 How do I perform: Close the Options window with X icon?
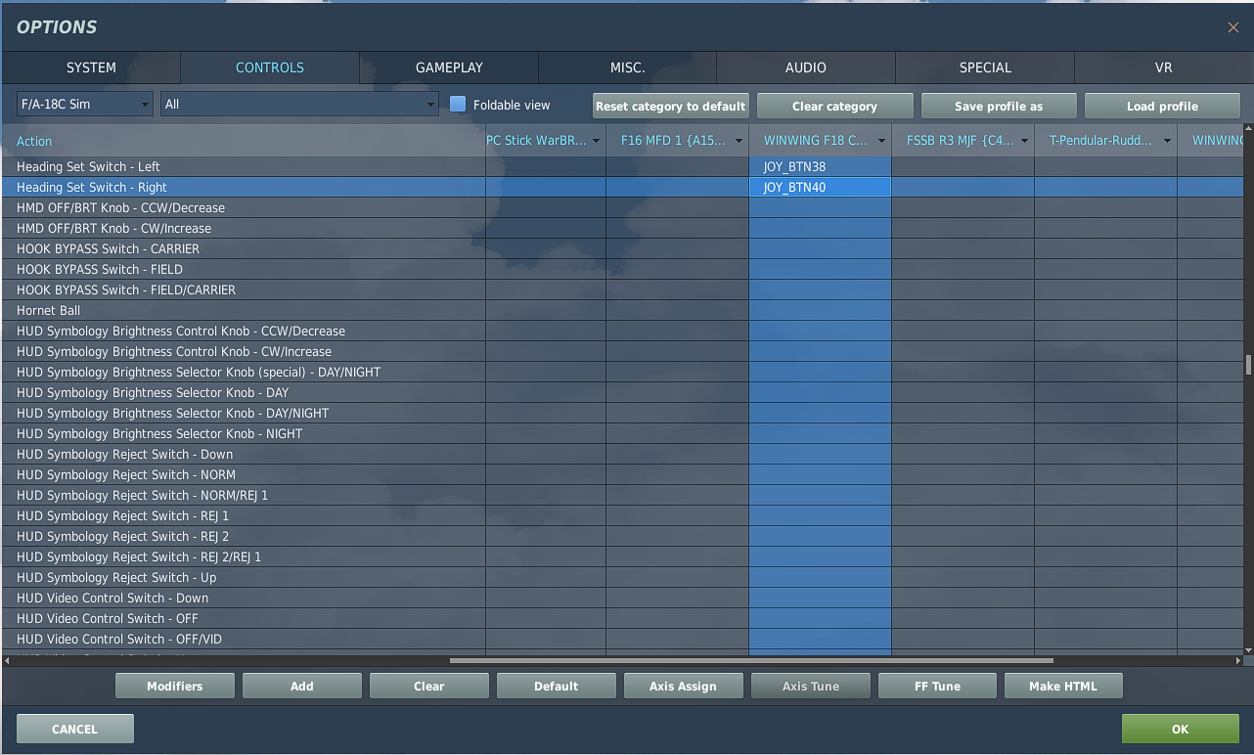(x=1232, y=27)
